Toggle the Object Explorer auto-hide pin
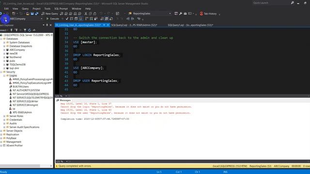310x174 pixels. point(47,25)
